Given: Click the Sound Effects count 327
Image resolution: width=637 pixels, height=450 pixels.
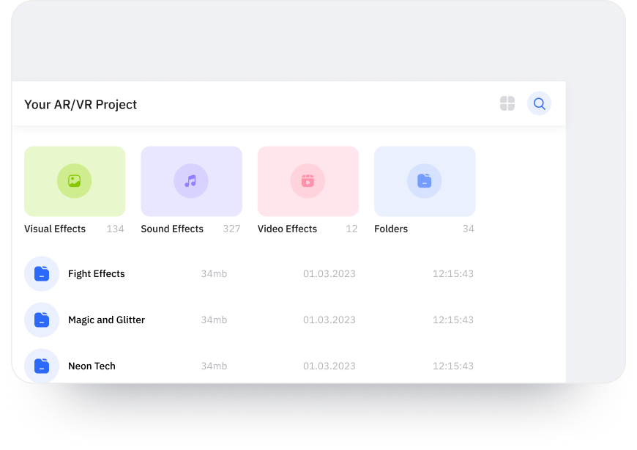Looking at the screenshot, I should point(231,229).
